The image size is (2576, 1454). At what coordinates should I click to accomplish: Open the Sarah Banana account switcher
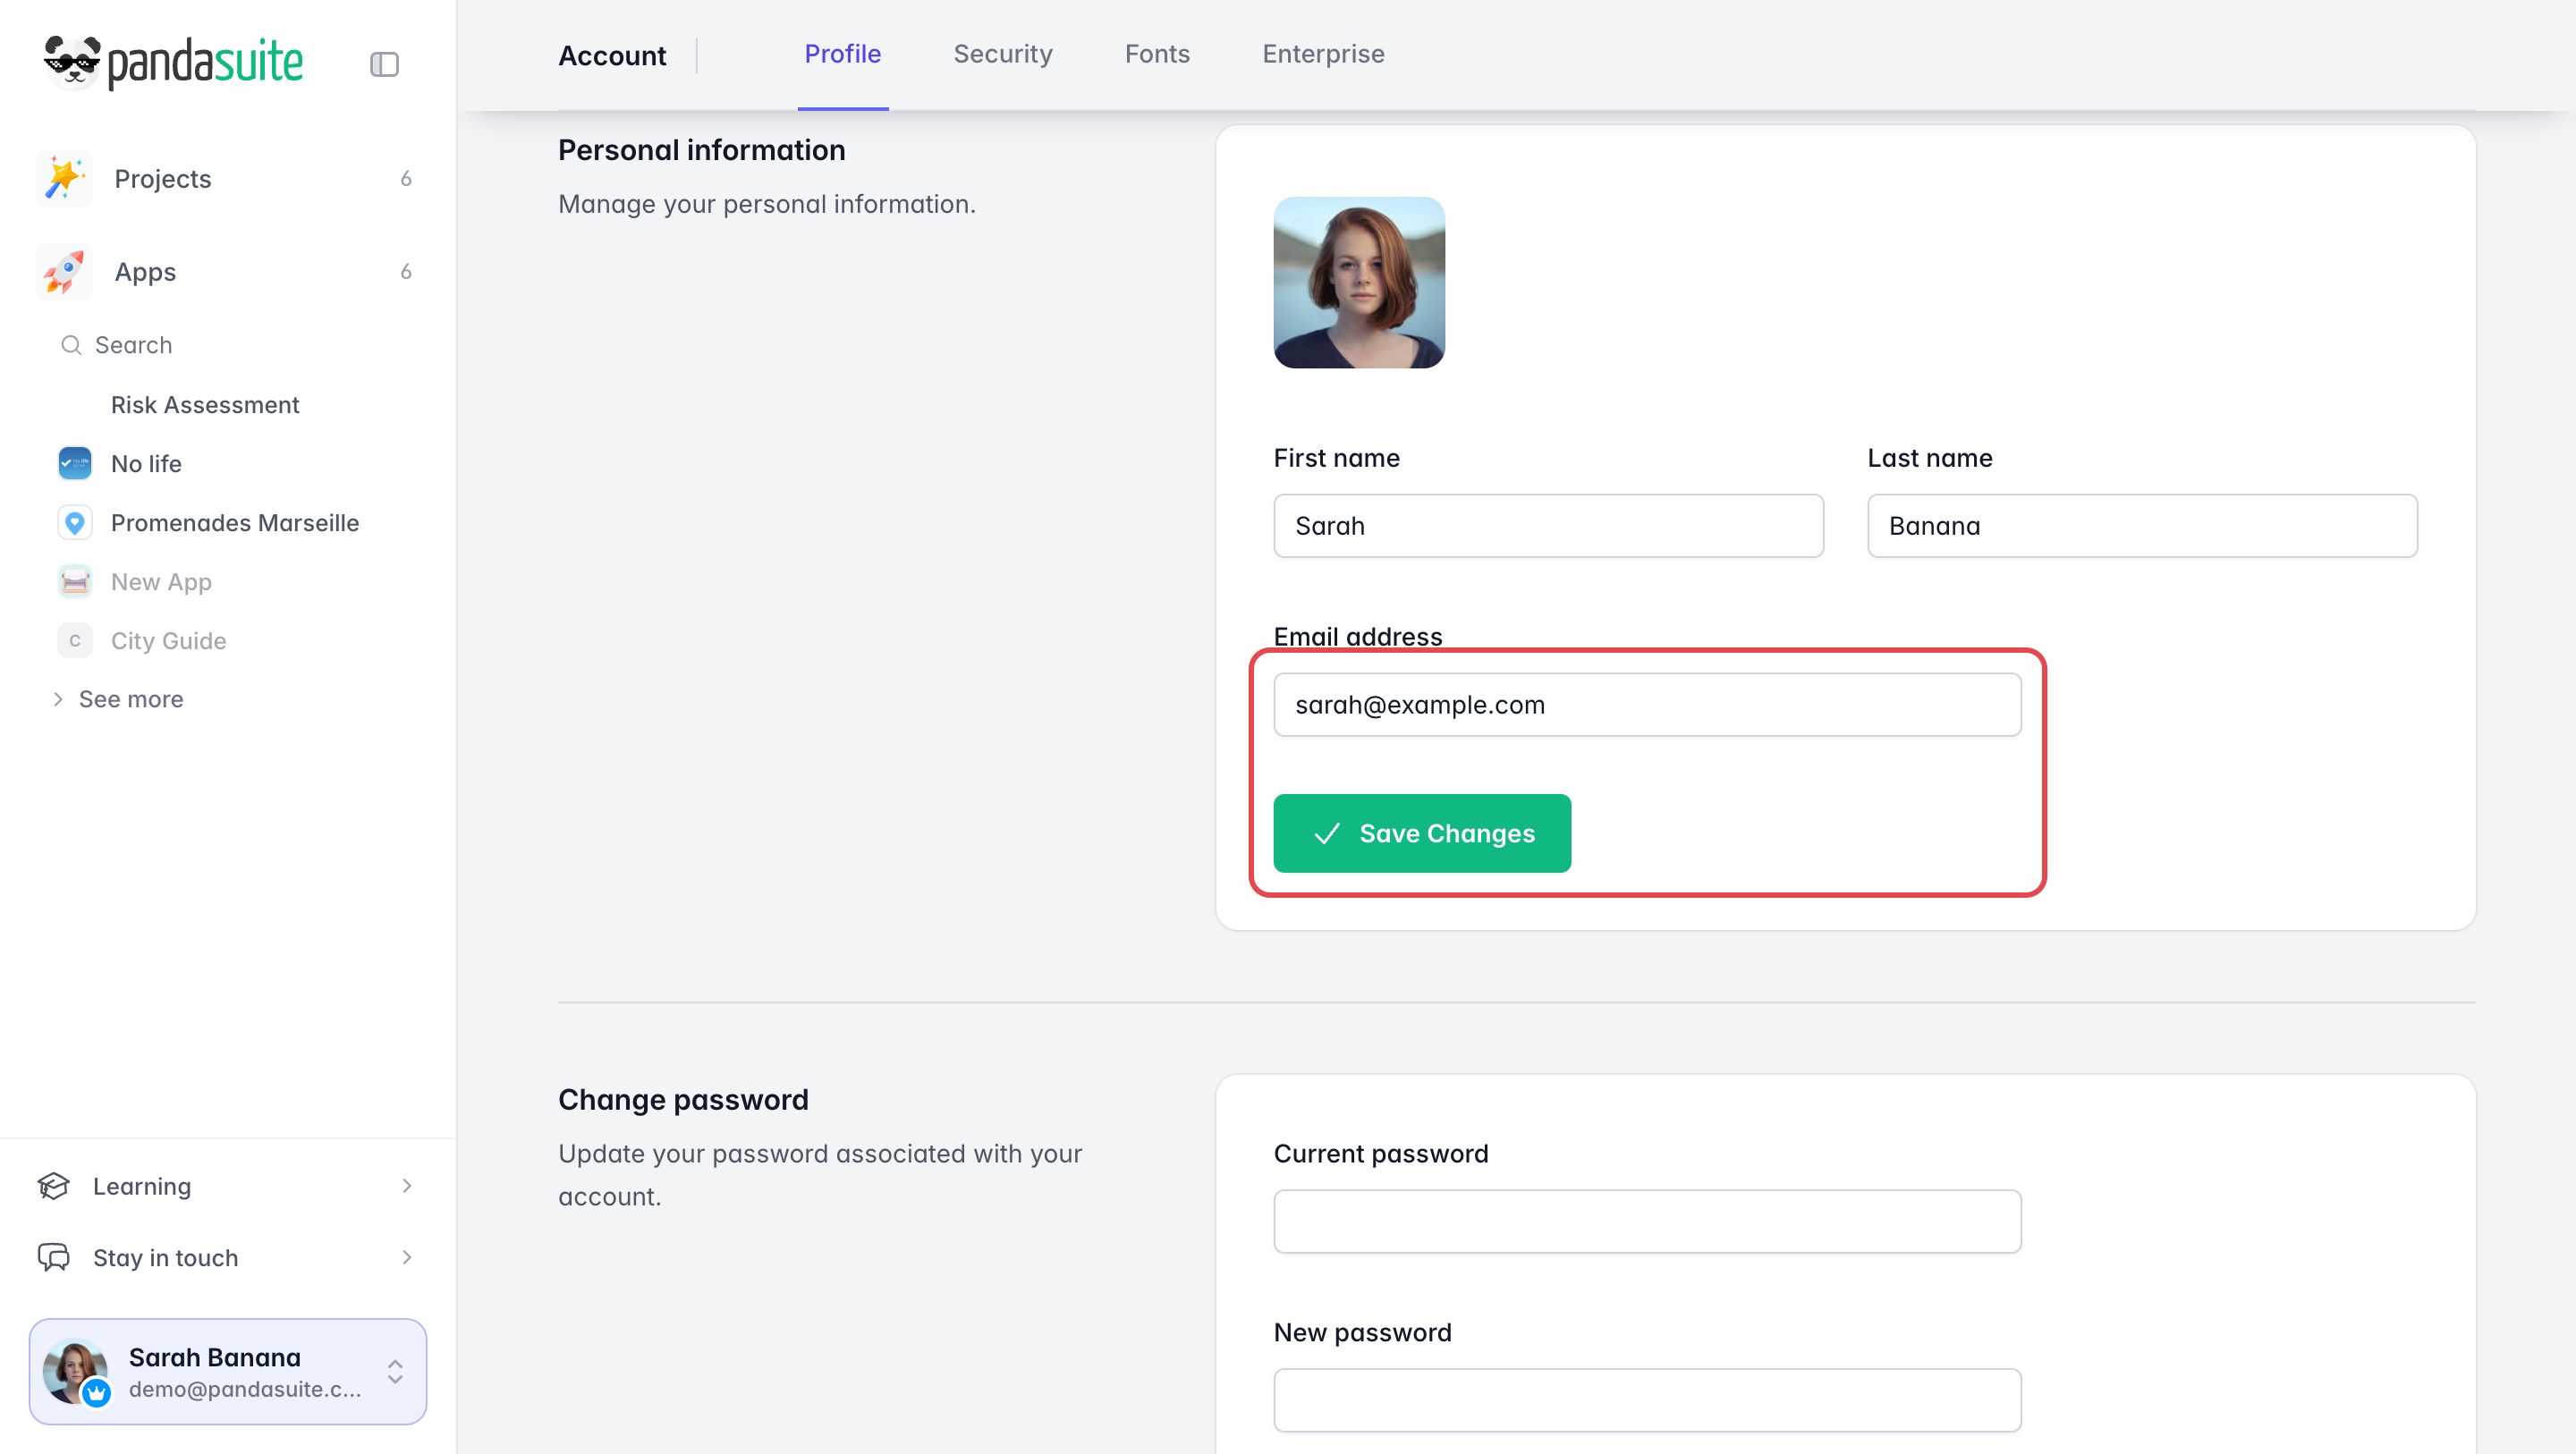228,1371
